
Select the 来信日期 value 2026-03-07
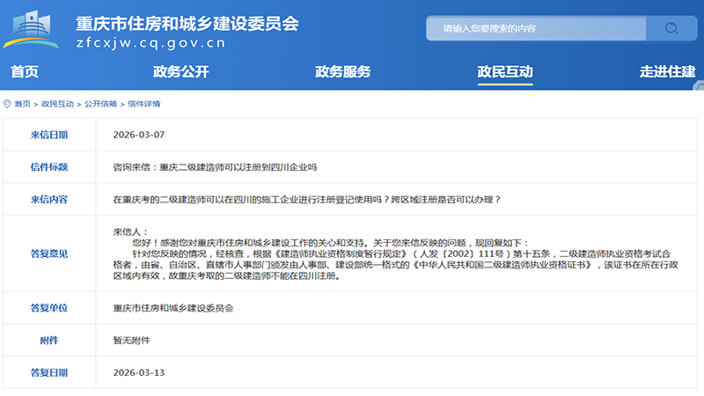tap(139, 135)
